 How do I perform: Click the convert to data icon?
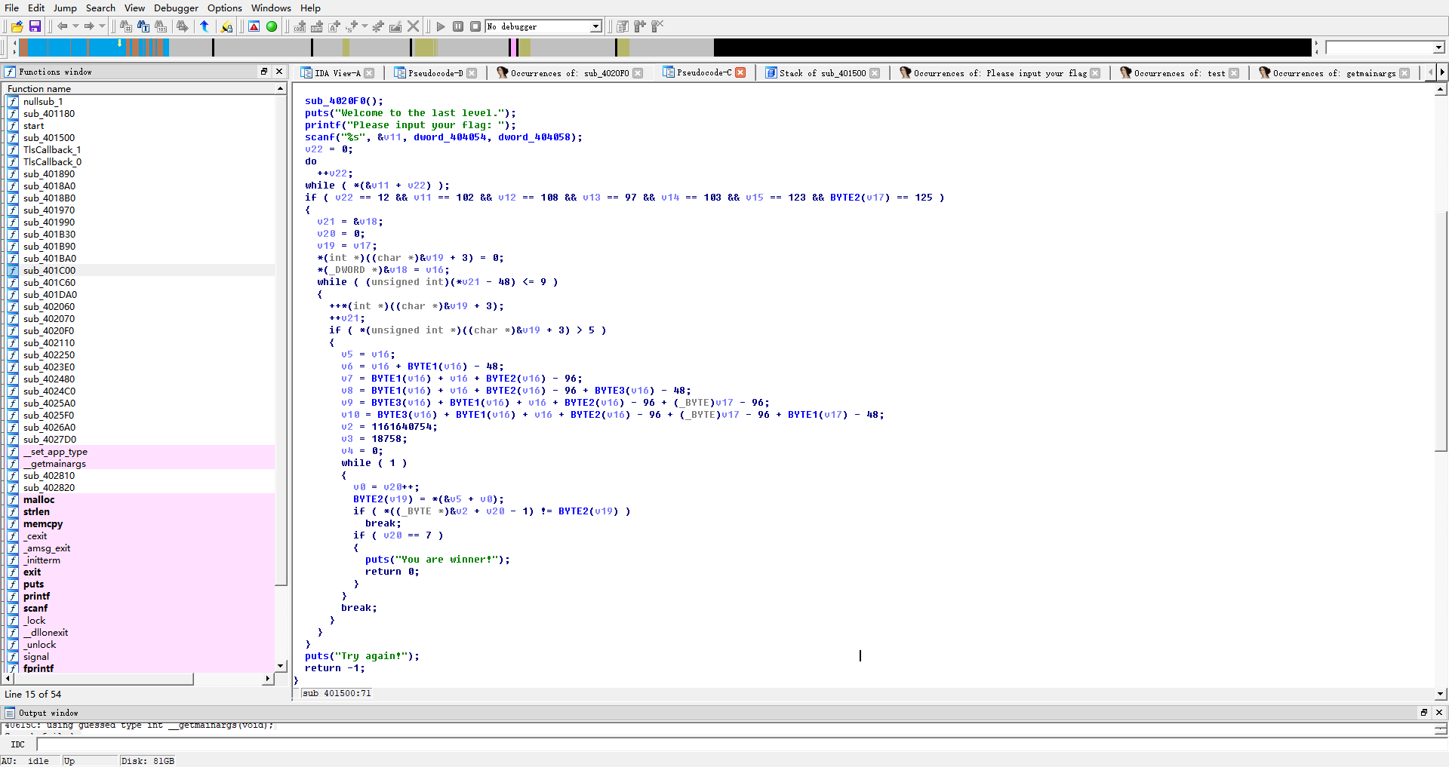pos(317,26)
